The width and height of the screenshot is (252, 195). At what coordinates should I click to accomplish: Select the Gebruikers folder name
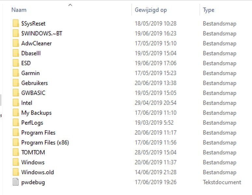[35, 83]
